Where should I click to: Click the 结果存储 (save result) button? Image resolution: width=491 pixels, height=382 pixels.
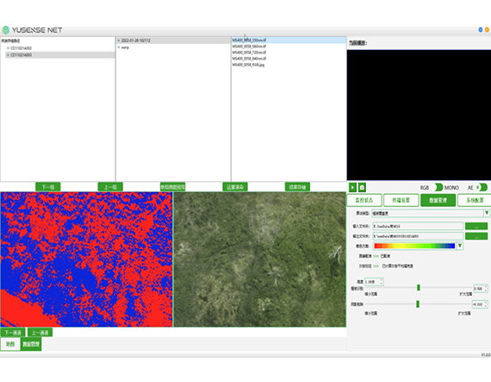297,187
